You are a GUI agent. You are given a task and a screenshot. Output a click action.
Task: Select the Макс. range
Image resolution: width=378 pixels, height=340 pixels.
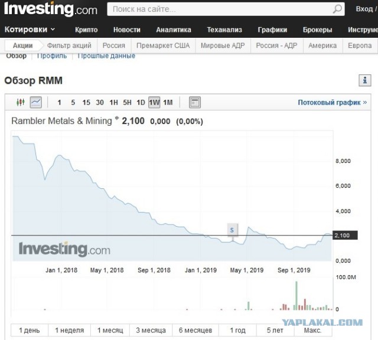point(313,330)
